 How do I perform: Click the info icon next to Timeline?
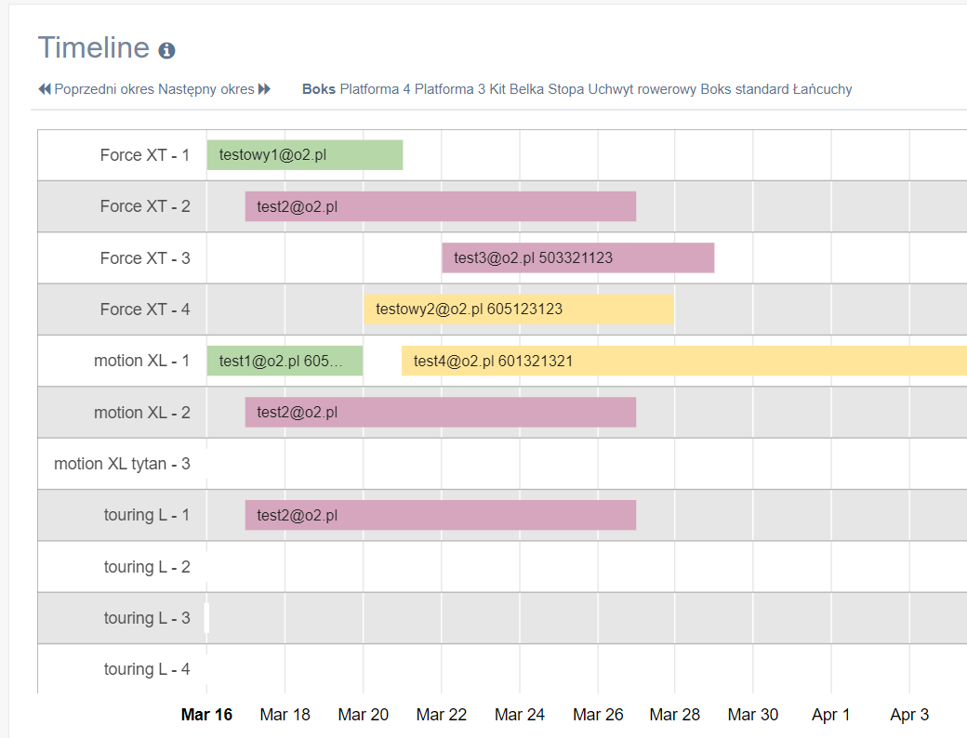pyautogui.click(x=166, y=50)
